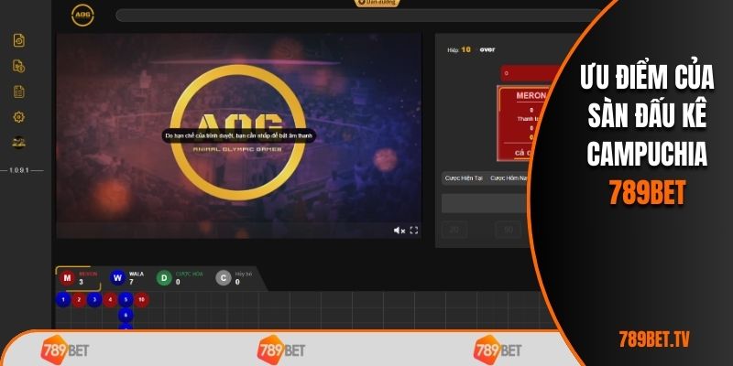The image size is (733, 366).
Task: Open the document-with-coin sidebar icon
Action: 18,66
